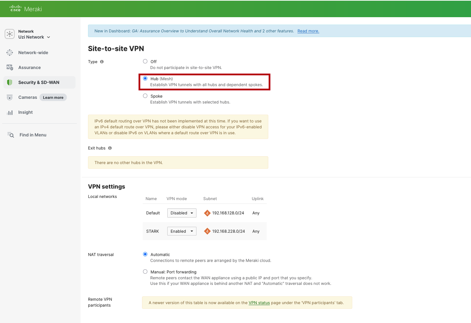The image size is (471, 323).
Task: Click the STARK network name cell
Action: tap(153, 231)
